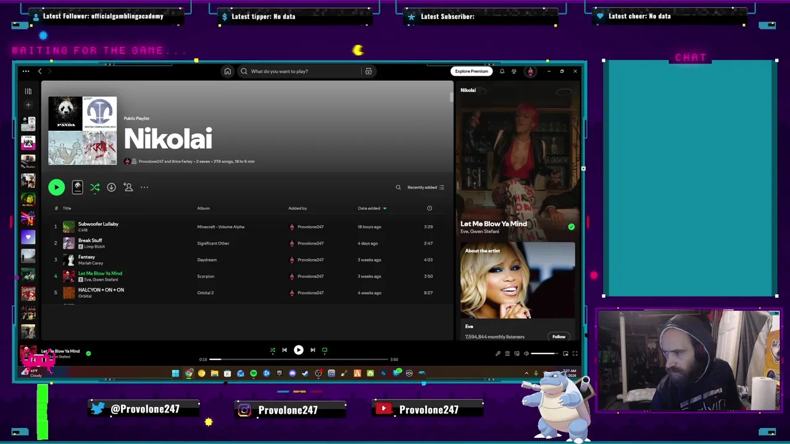Open the Recently added sort dropdown
The image size is (790, 444).
(x=425, y=187)
